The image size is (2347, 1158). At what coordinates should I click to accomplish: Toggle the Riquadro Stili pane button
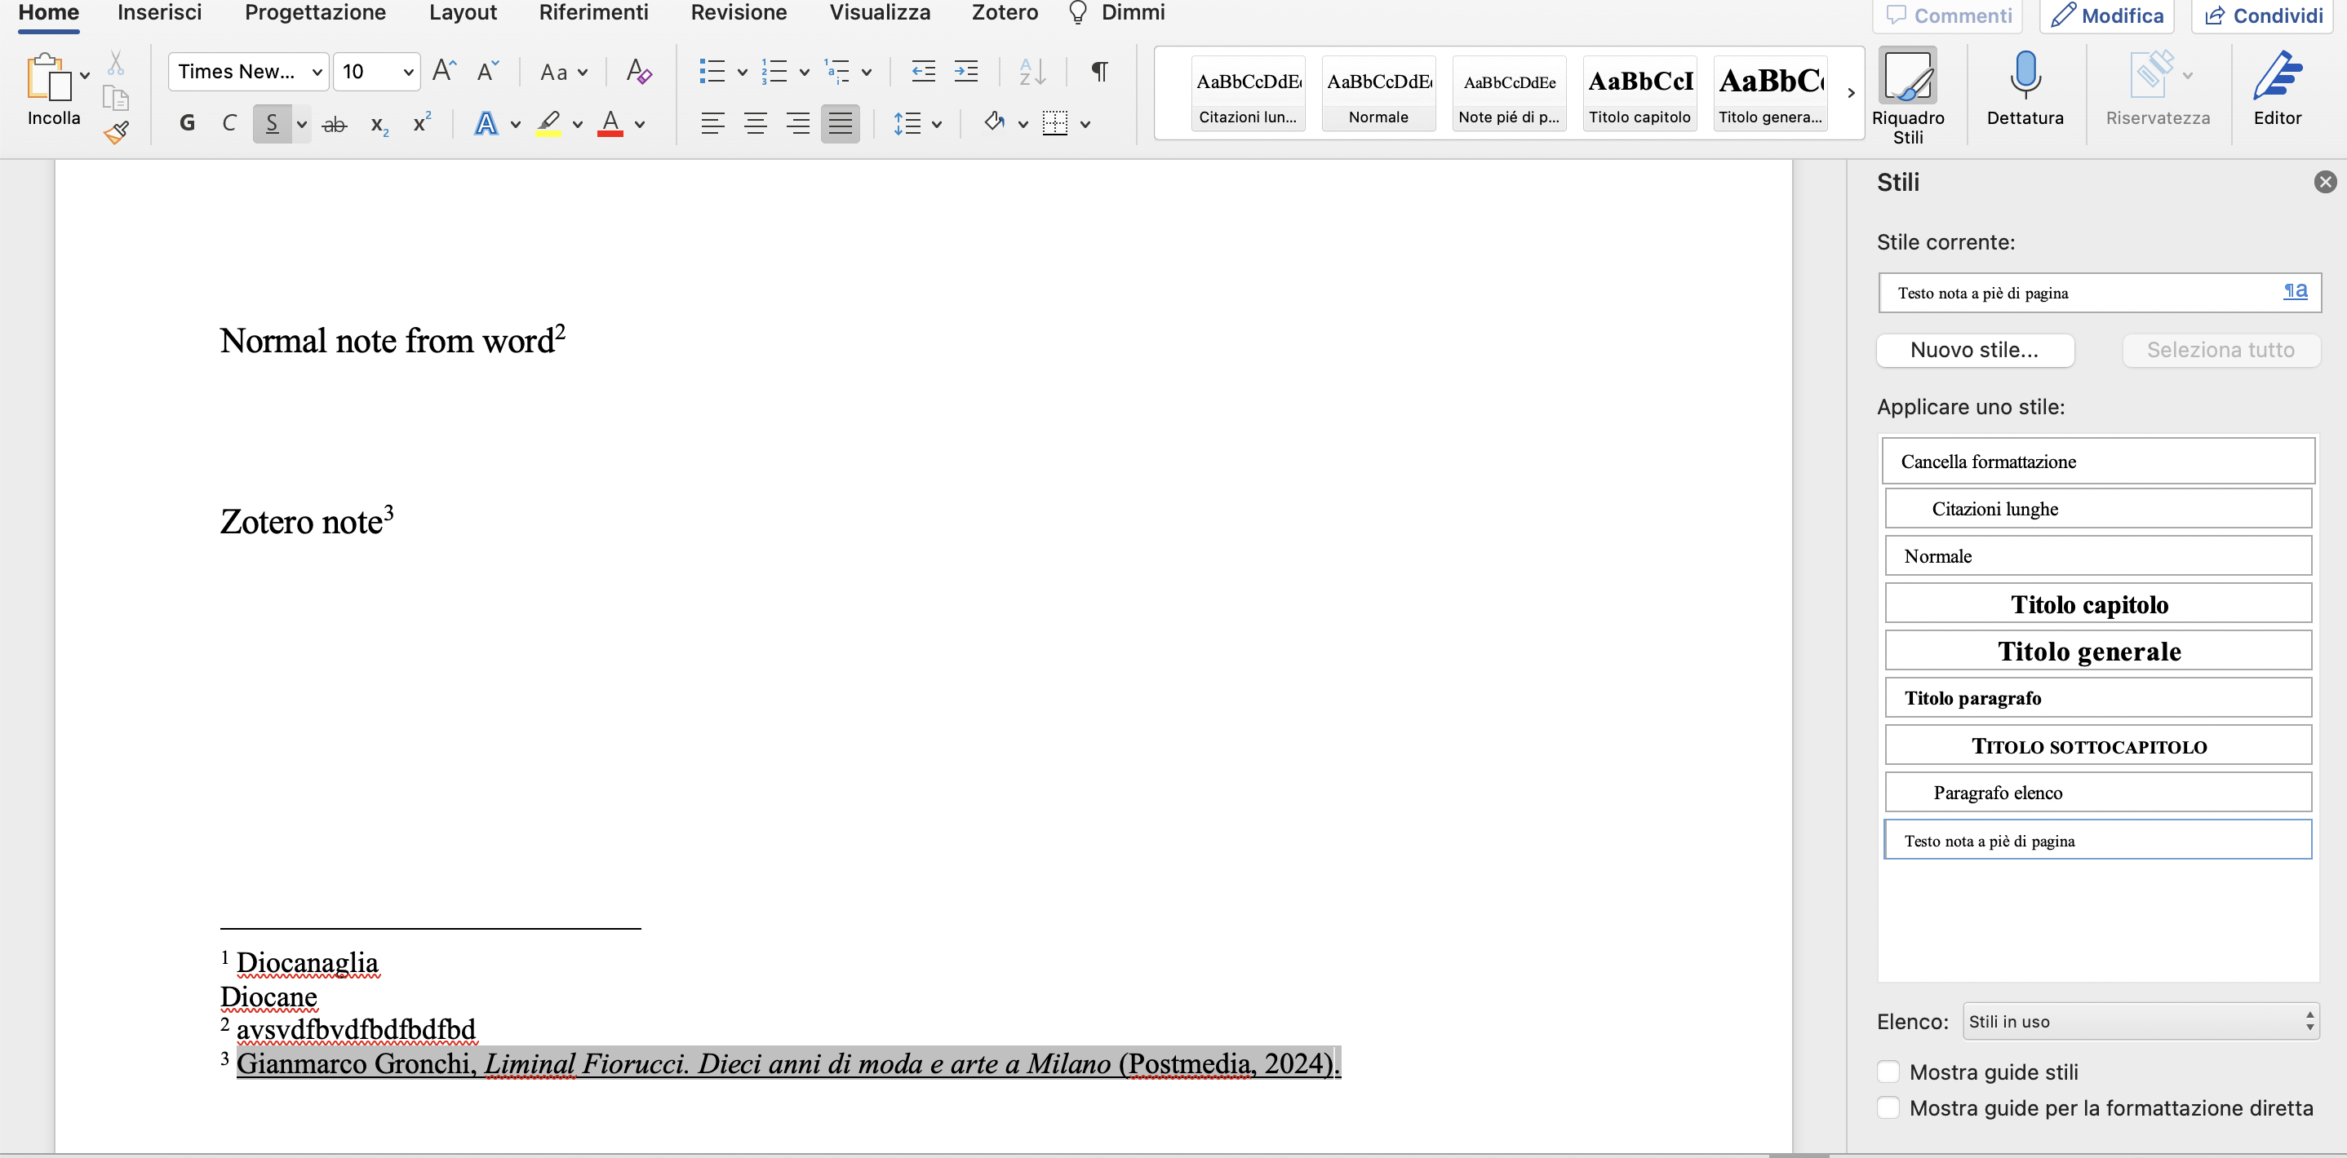point(1907,78)
